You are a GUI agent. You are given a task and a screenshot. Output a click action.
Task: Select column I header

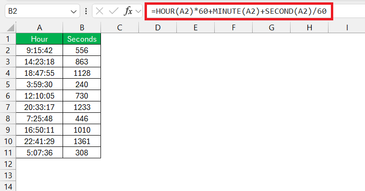coord(347,27)
